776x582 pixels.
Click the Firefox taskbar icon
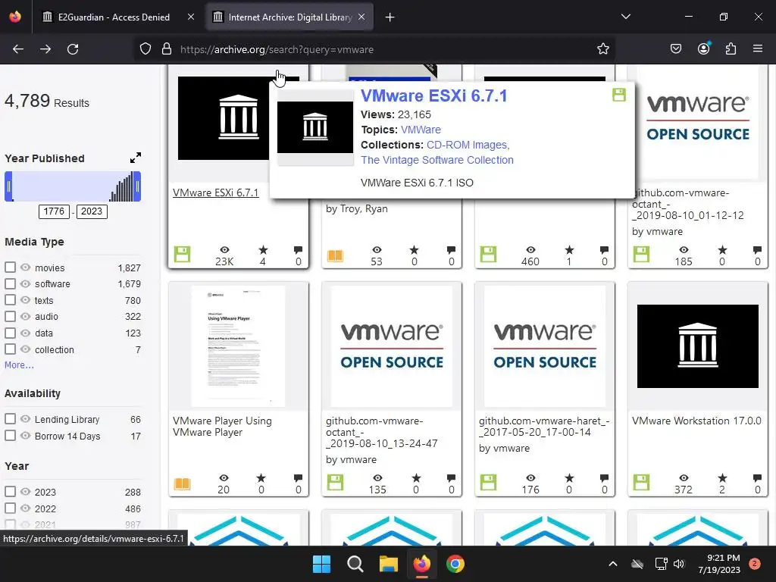[x=421, y=564]
